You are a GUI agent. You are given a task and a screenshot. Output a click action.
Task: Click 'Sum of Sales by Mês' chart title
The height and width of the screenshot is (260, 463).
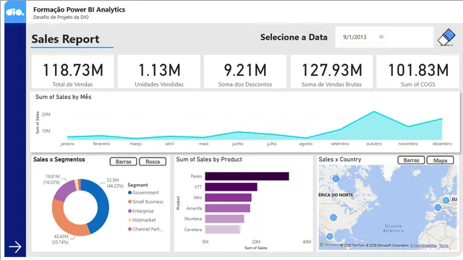pyautogui.click(x=64, y=97)
